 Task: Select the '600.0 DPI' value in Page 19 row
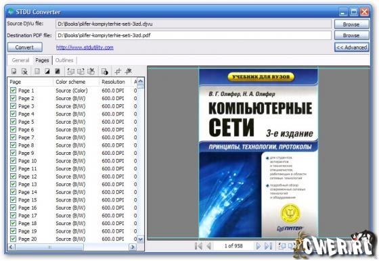click(x=113, y=231)
